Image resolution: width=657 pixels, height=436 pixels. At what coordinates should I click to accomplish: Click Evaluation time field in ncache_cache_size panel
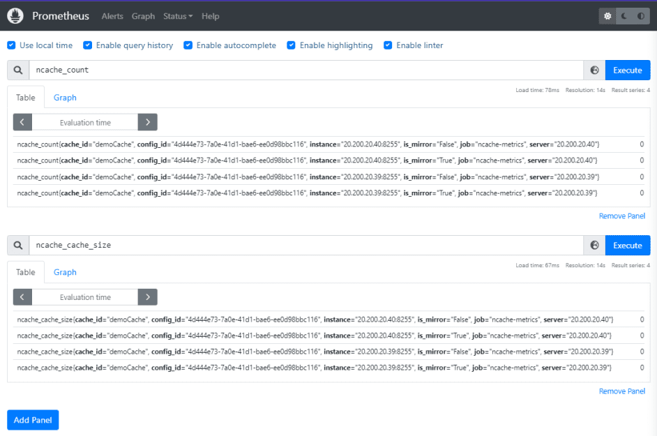(x=85, y=296)
